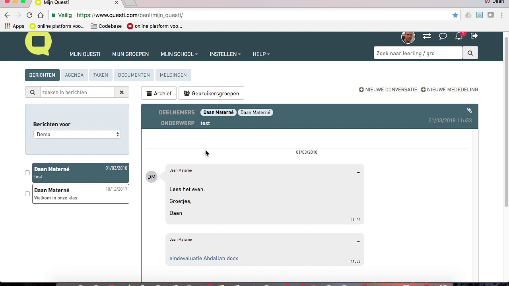Image resolution: width=509 pixels, height=286 pixels.
Task: Click the logout arrow icon
Action: pos(474,36)
